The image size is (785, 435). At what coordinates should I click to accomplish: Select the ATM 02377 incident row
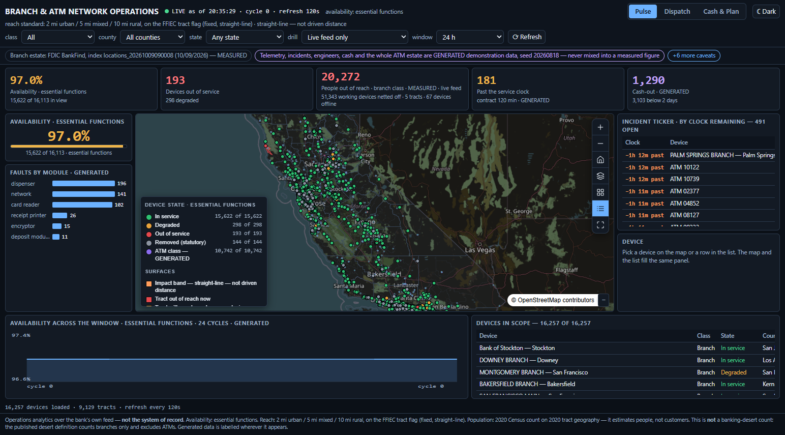tap(699, 191)
